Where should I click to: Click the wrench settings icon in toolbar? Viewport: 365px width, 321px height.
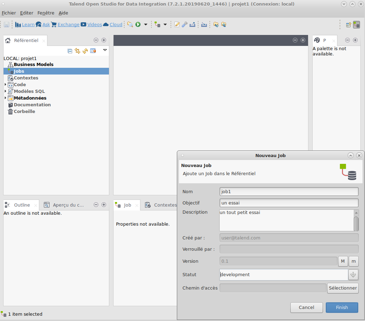click(x=185, y=24)
